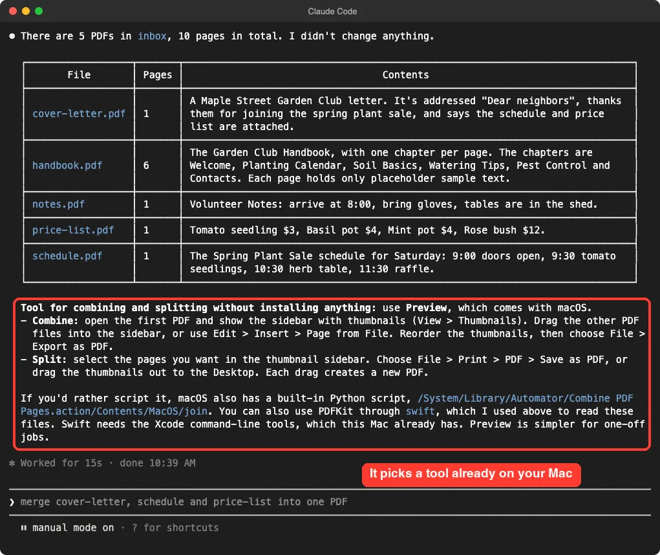Viewport: 660px width, 555px height.
Task: Open handbook.pdf file link
Action: (67, 166)
